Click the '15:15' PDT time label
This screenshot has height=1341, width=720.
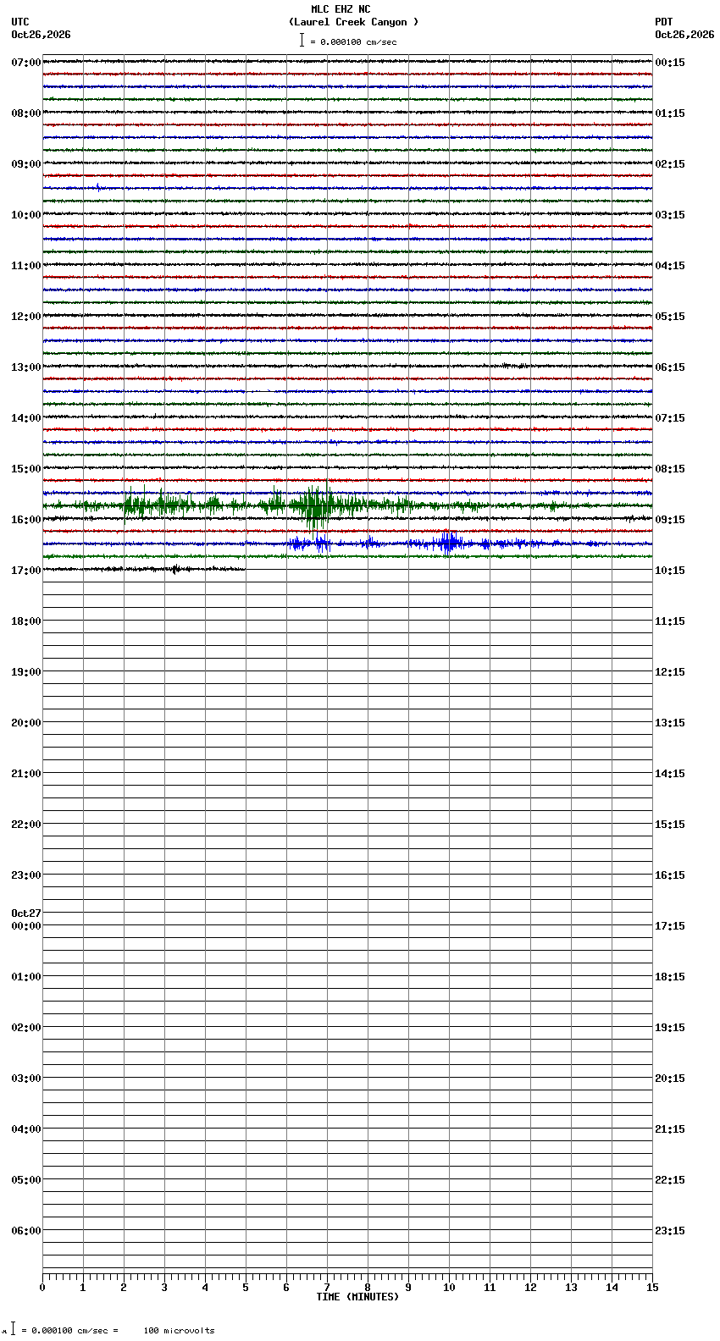click(670, 825)
